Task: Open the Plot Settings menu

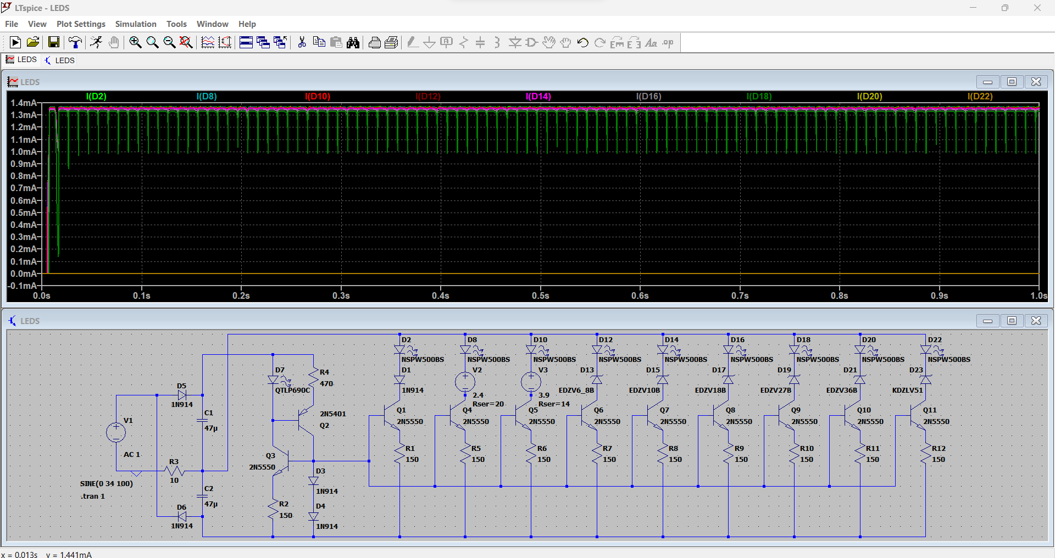Action: tap(81, 24)
